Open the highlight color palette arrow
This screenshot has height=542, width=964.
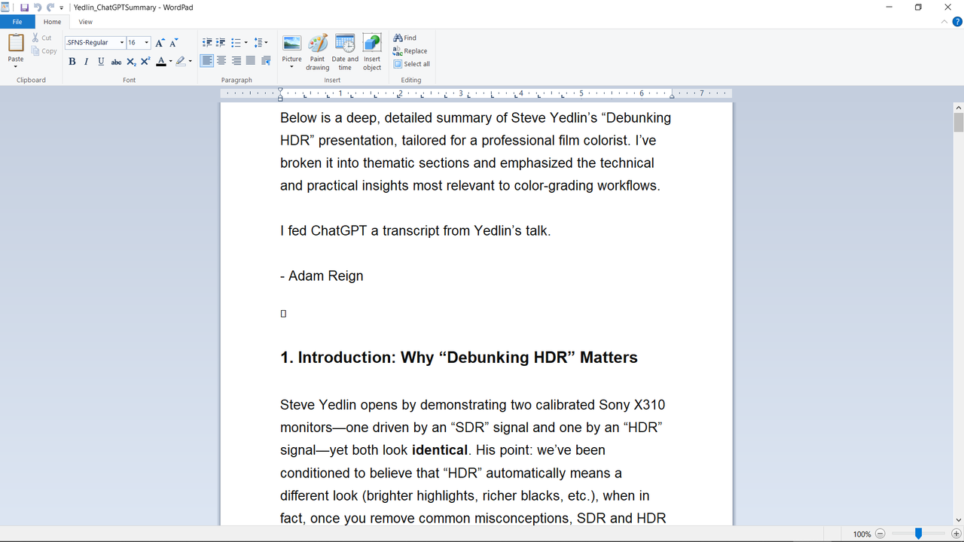pyautogui.click(x=190, y=62)
